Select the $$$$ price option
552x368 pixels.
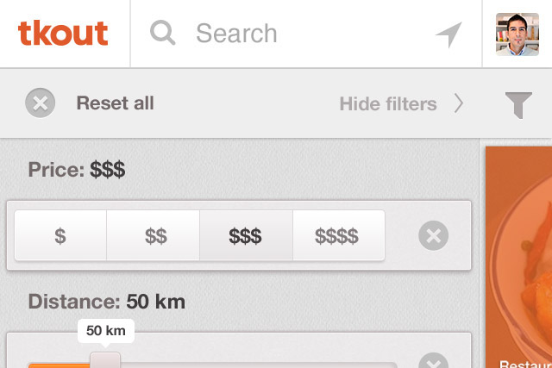pos(339,235)
